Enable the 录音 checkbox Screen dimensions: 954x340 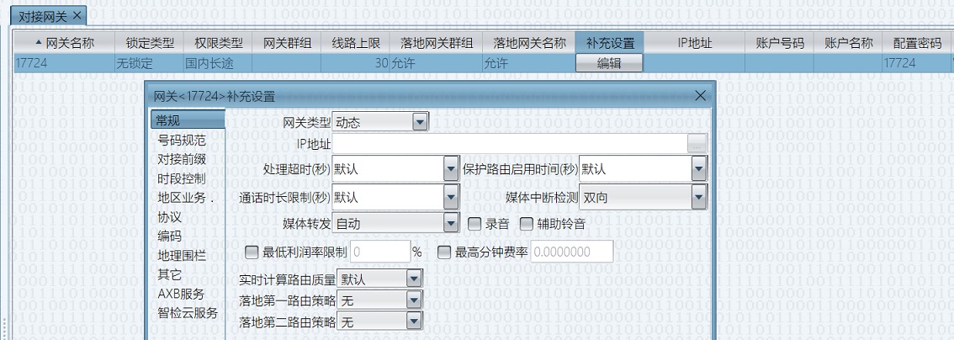[474, 223]
